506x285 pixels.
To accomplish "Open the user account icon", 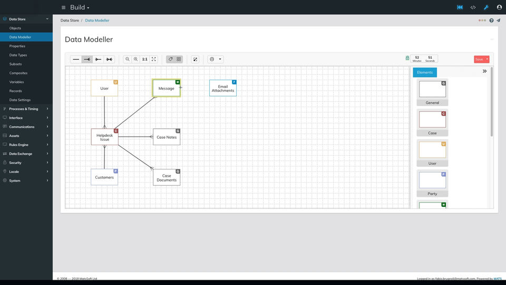I will [499, 7].
